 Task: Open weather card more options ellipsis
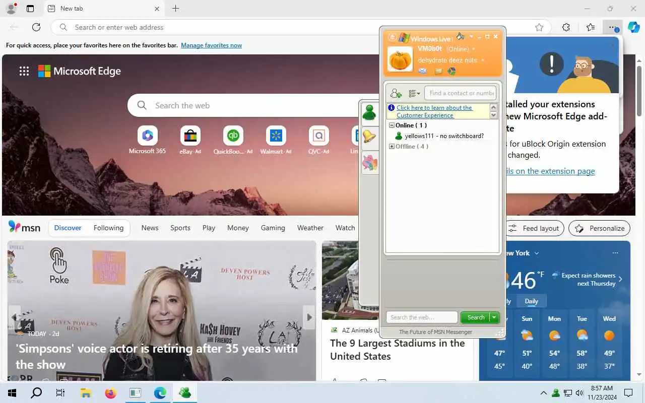[615, 253]
